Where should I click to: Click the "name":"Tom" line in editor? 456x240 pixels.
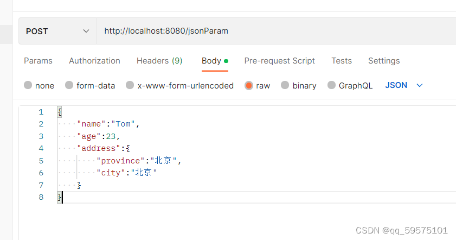point(108,124)
